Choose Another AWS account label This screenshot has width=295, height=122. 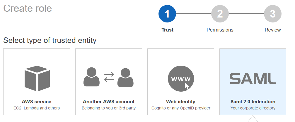point(109,102)
